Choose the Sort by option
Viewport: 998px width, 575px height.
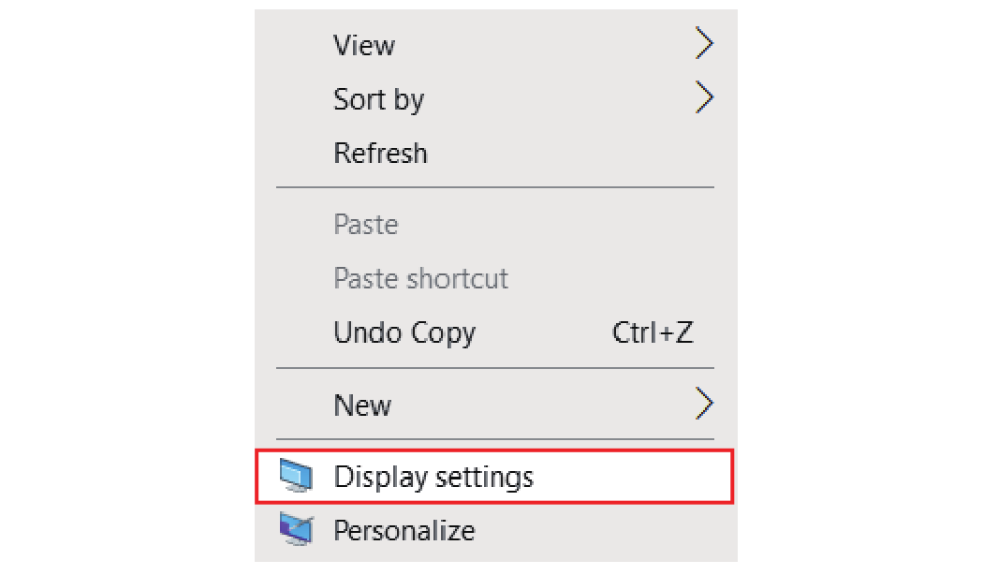coord(378,99)
